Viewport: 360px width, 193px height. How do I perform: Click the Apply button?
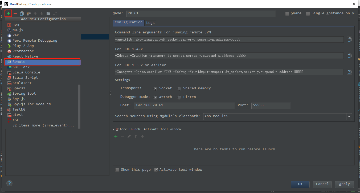pos(344,184)
